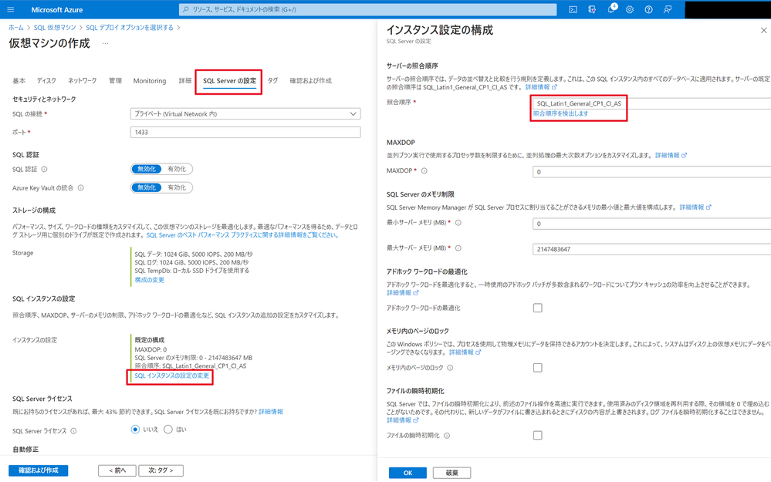
Task: Open 詳細情報 link for サーバーの照合順序
Action: (x=541, y=87)
